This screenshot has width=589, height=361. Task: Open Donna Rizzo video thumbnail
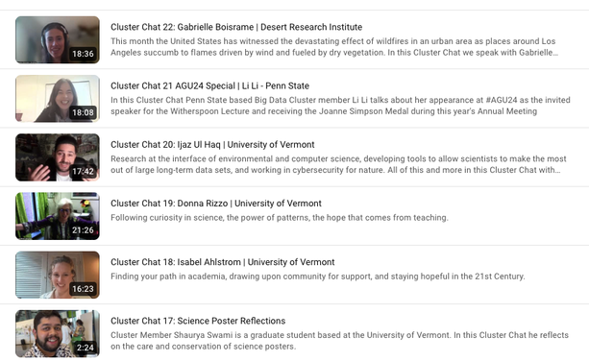[x=58, y=216]
